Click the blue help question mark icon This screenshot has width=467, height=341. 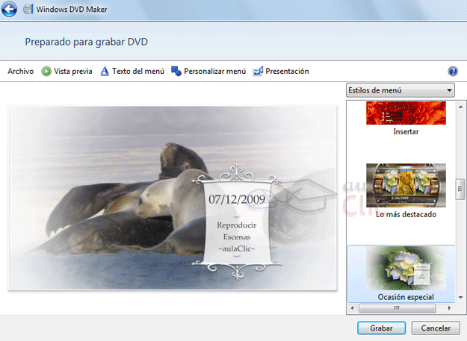click(452, 71)
